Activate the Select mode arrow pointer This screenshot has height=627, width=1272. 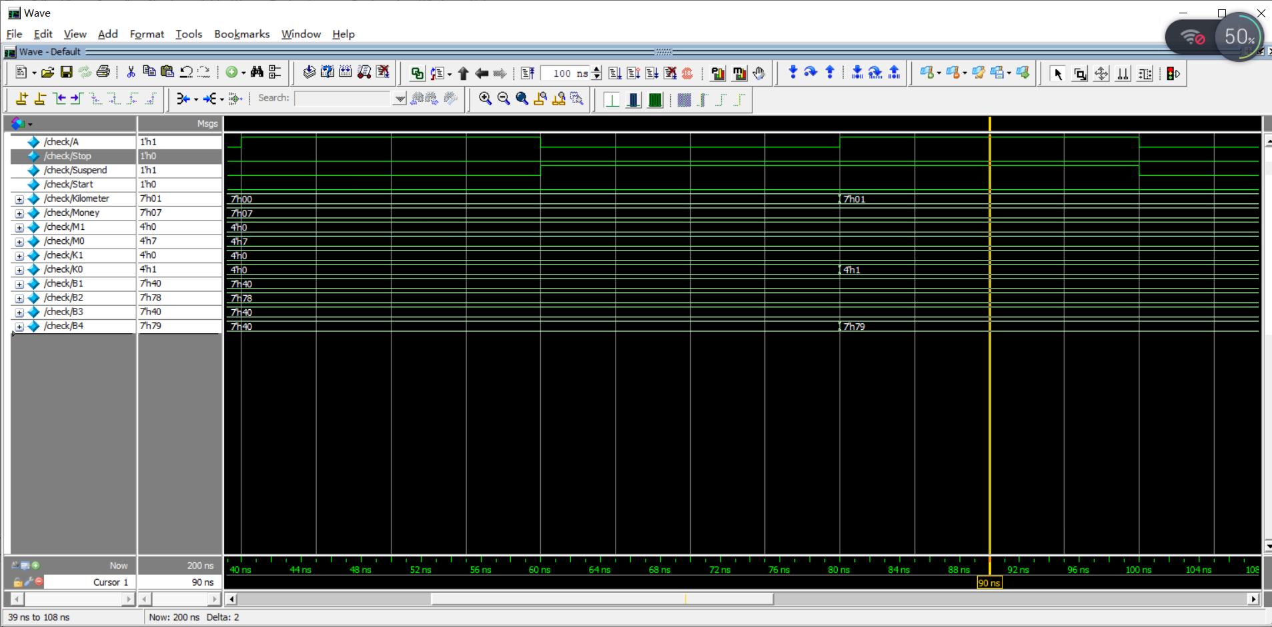pyautogui.click(x=1057, y=73)
